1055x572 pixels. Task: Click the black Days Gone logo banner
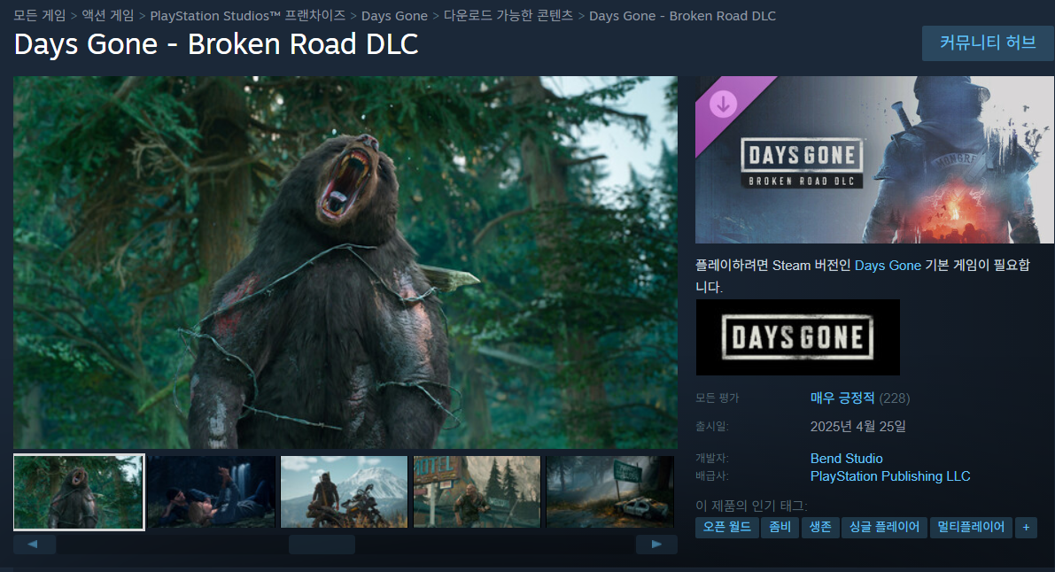(797, 337)
